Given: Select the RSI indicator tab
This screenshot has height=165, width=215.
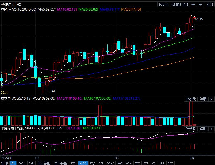Looking at the screenshot, I should point(101,163).
